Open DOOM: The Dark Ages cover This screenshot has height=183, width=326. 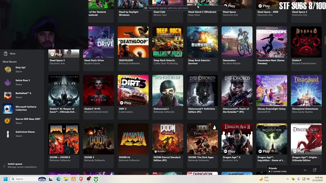[x=202, y=139]
